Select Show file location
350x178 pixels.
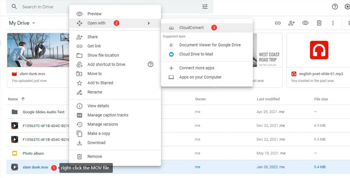(115, 55)
